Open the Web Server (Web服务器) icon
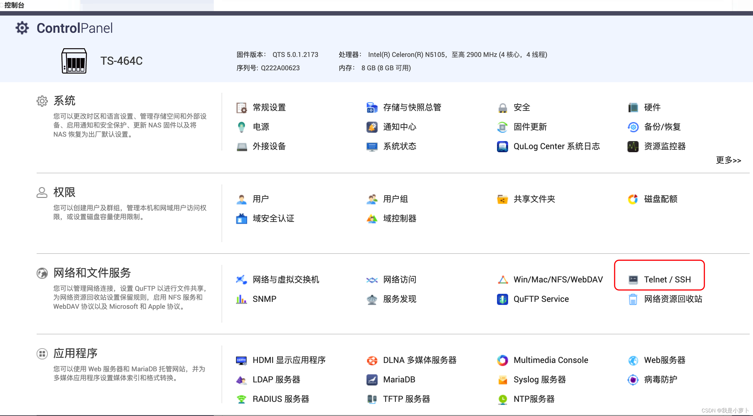Viewport: 753px width, 416px height. tap(633, 360)
